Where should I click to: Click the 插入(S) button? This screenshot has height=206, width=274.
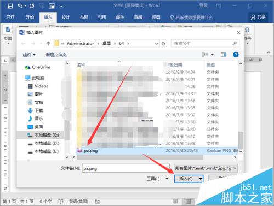tap(186, 179)
